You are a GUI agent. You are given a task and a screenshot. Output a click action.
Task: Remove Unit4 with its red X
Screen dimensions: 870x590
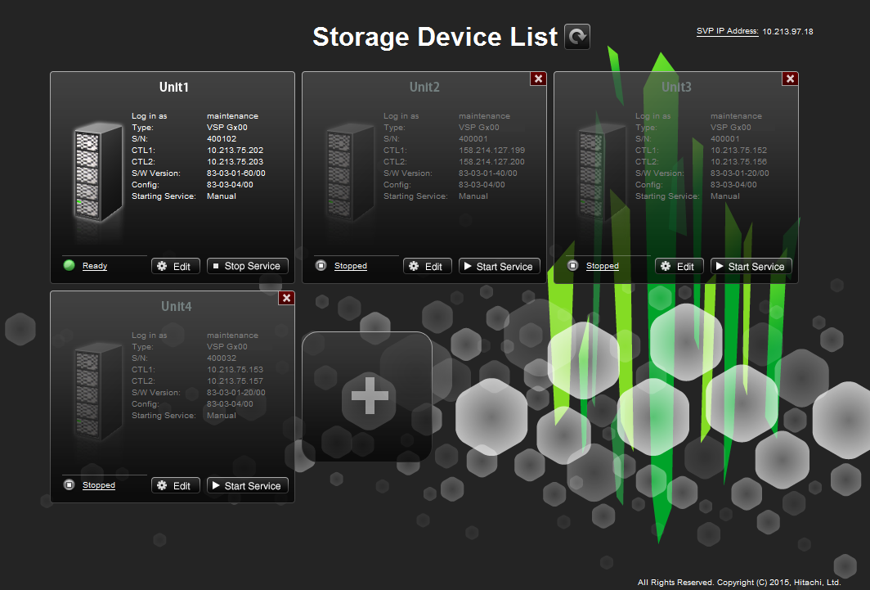pos(286,298)
